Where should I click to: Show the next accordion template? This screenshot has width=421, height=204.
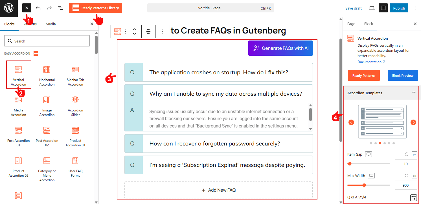413,122
